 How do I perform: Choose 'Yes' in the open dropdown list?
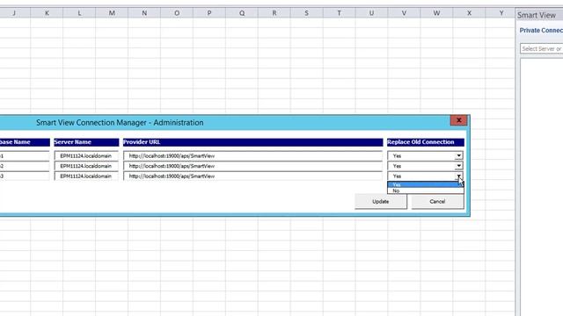[425, 185]
